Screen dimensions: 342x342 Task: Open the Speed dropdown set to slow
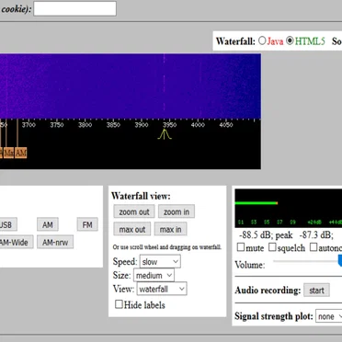160,262
